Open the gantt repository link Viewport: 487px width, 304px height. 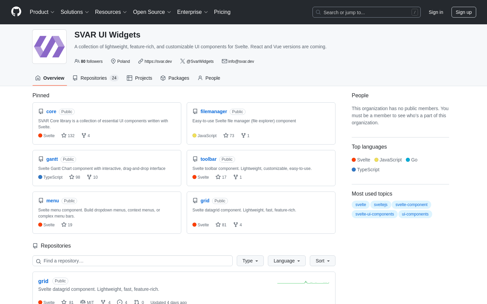tap(52, 159)
